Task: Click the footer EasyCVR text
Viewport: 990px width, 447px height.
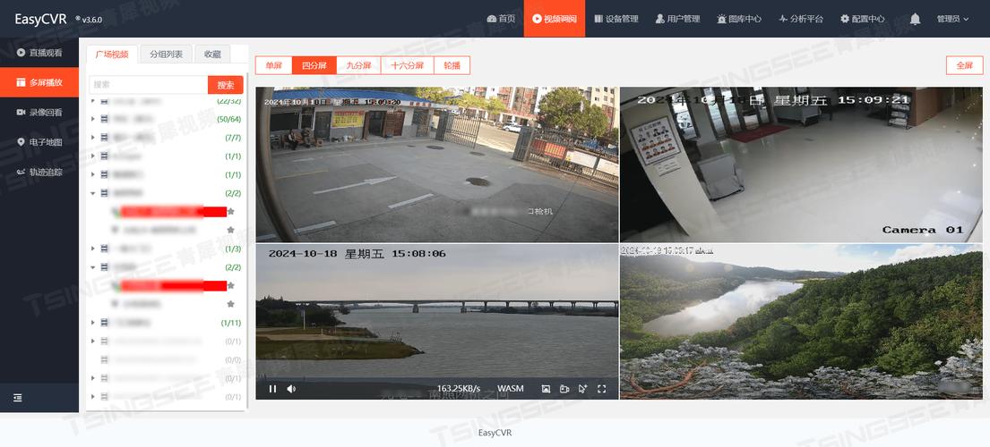Action: click(495, 434)
